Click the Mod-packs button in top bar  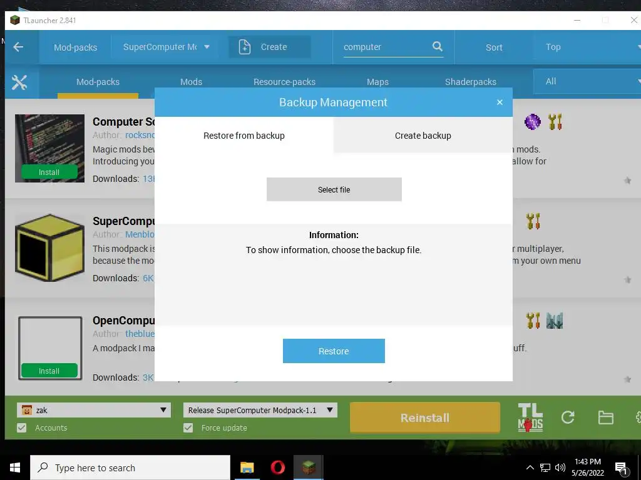pyautogui.click(x=76, y=47)
